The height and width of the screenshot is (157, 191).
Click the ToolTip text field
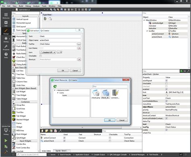[58, 44]
